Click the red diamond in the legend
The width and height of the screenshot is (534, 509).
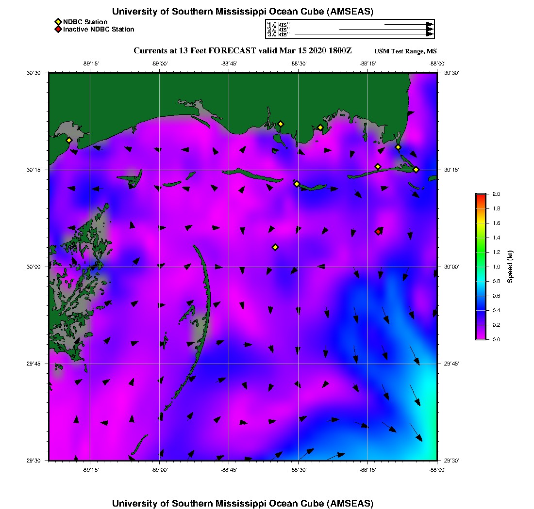[58, 30]
